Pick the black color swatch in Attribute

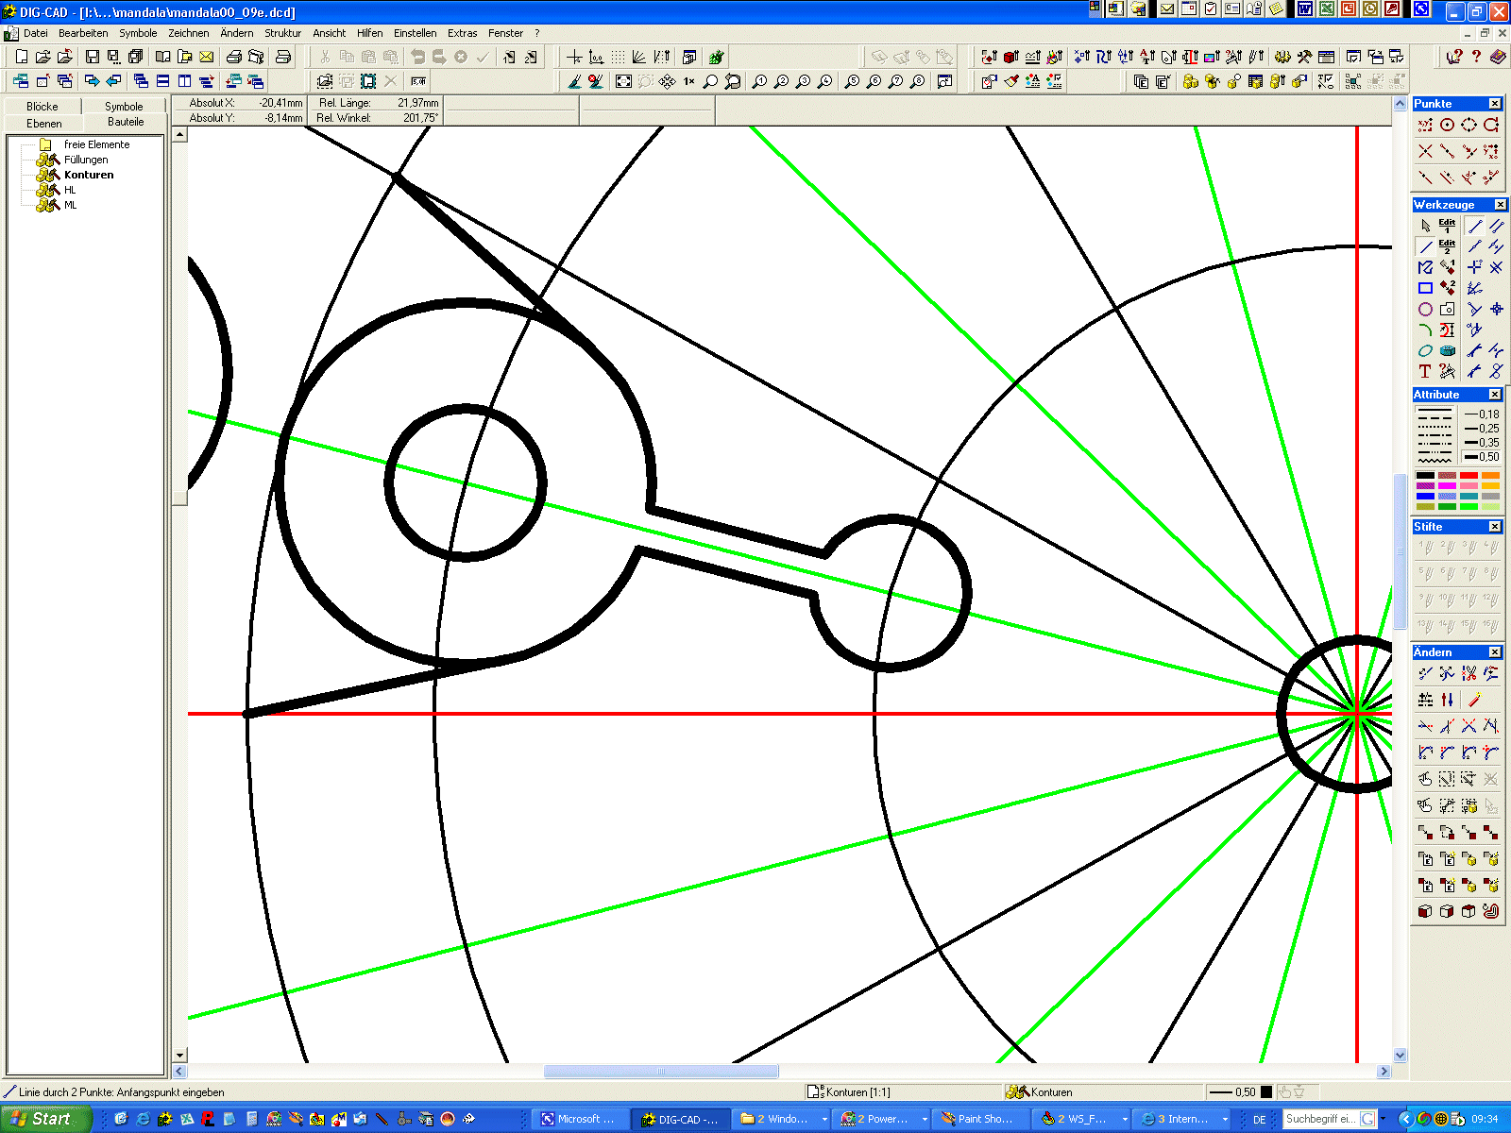coord(1425,476)
